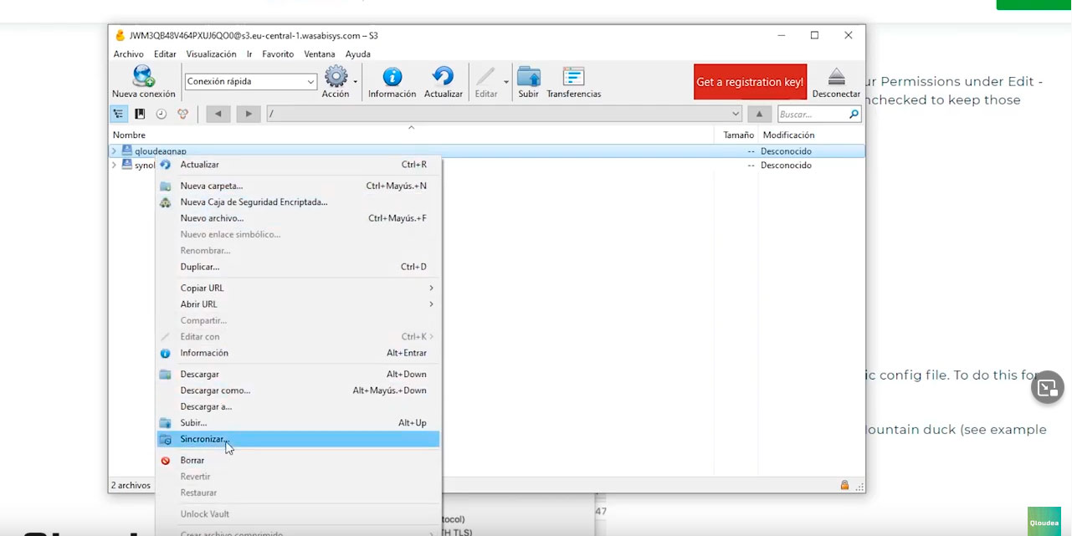Image resolution: width=1072 pixels, height=536 pixels.
Task: Click the Subir upload toolbar icon
Action: [528, 76]
